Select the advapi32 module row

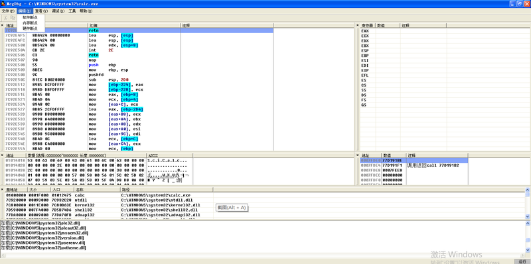click(109, 215)
